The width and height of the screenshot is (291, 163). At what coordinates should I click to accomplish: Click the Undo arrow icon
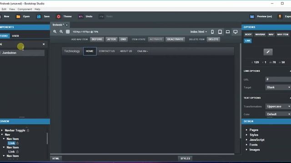point(81,17)
